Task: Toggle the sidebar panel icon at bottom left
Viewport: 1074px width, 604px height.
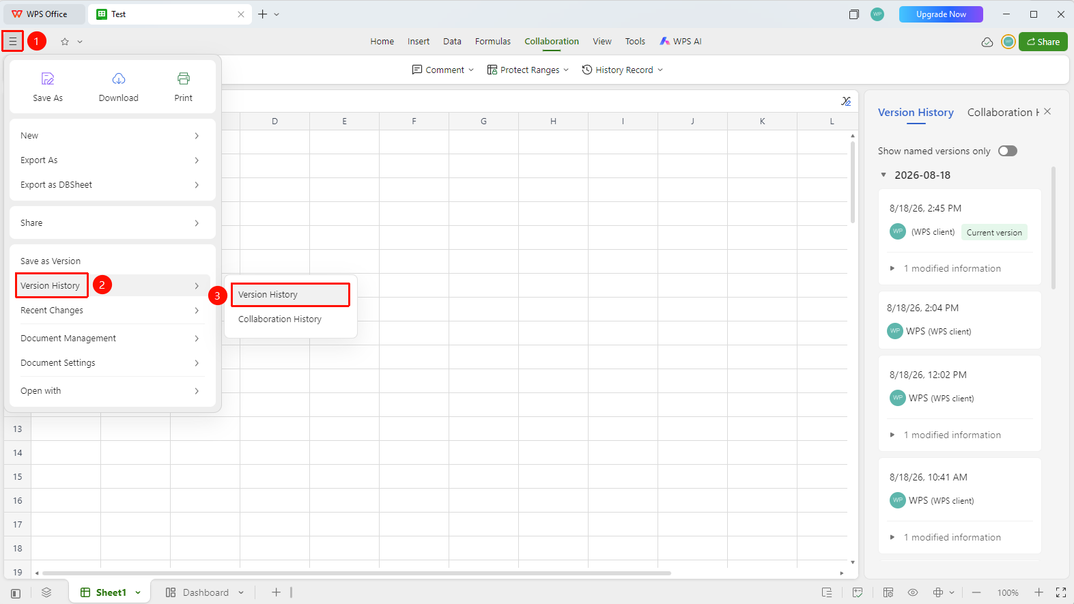Action: [x=16, y=593]
